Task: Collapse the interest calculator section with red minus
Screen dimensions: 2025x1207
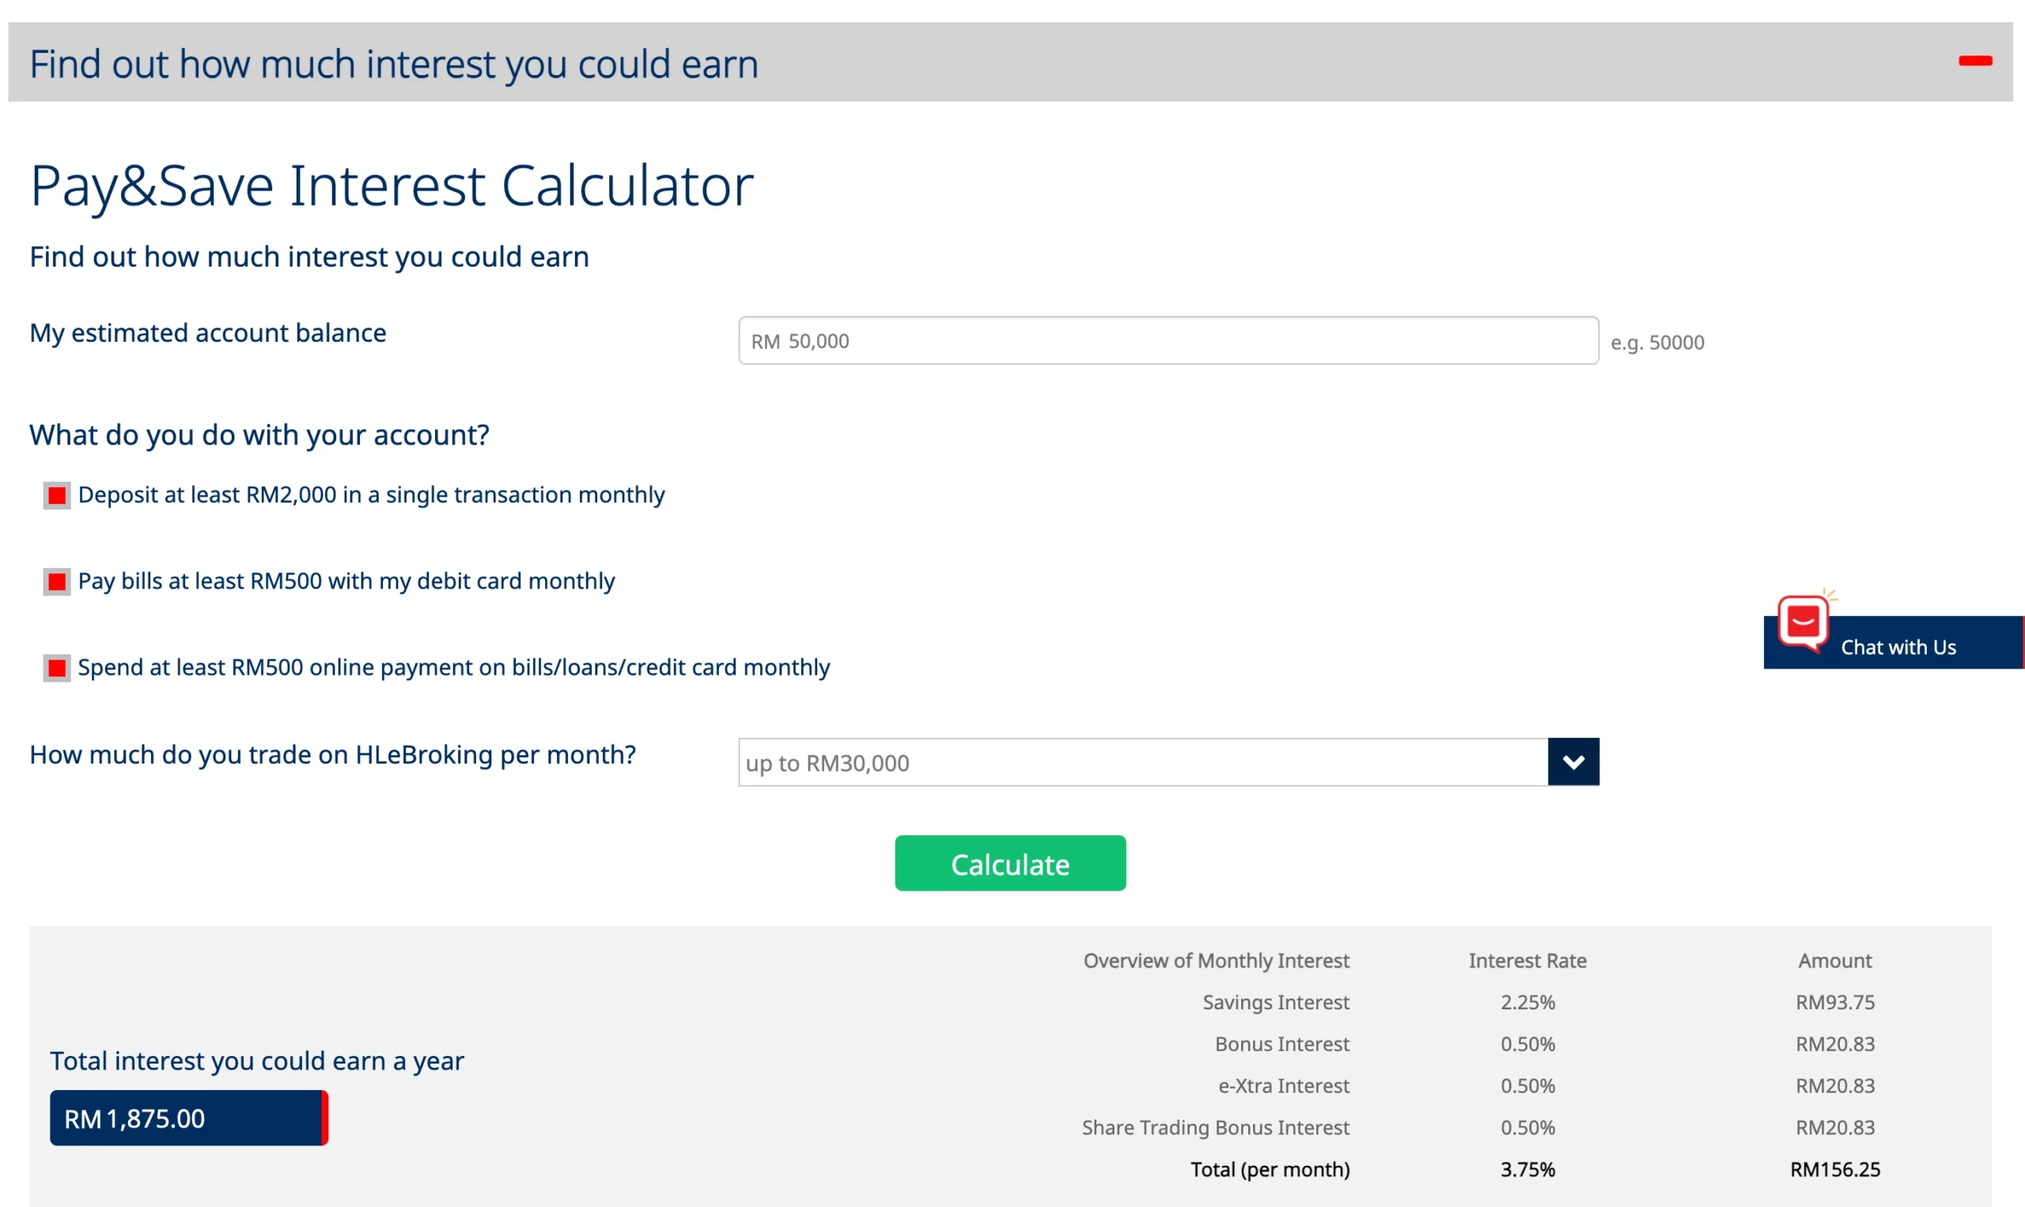Action: (1974, 61)
